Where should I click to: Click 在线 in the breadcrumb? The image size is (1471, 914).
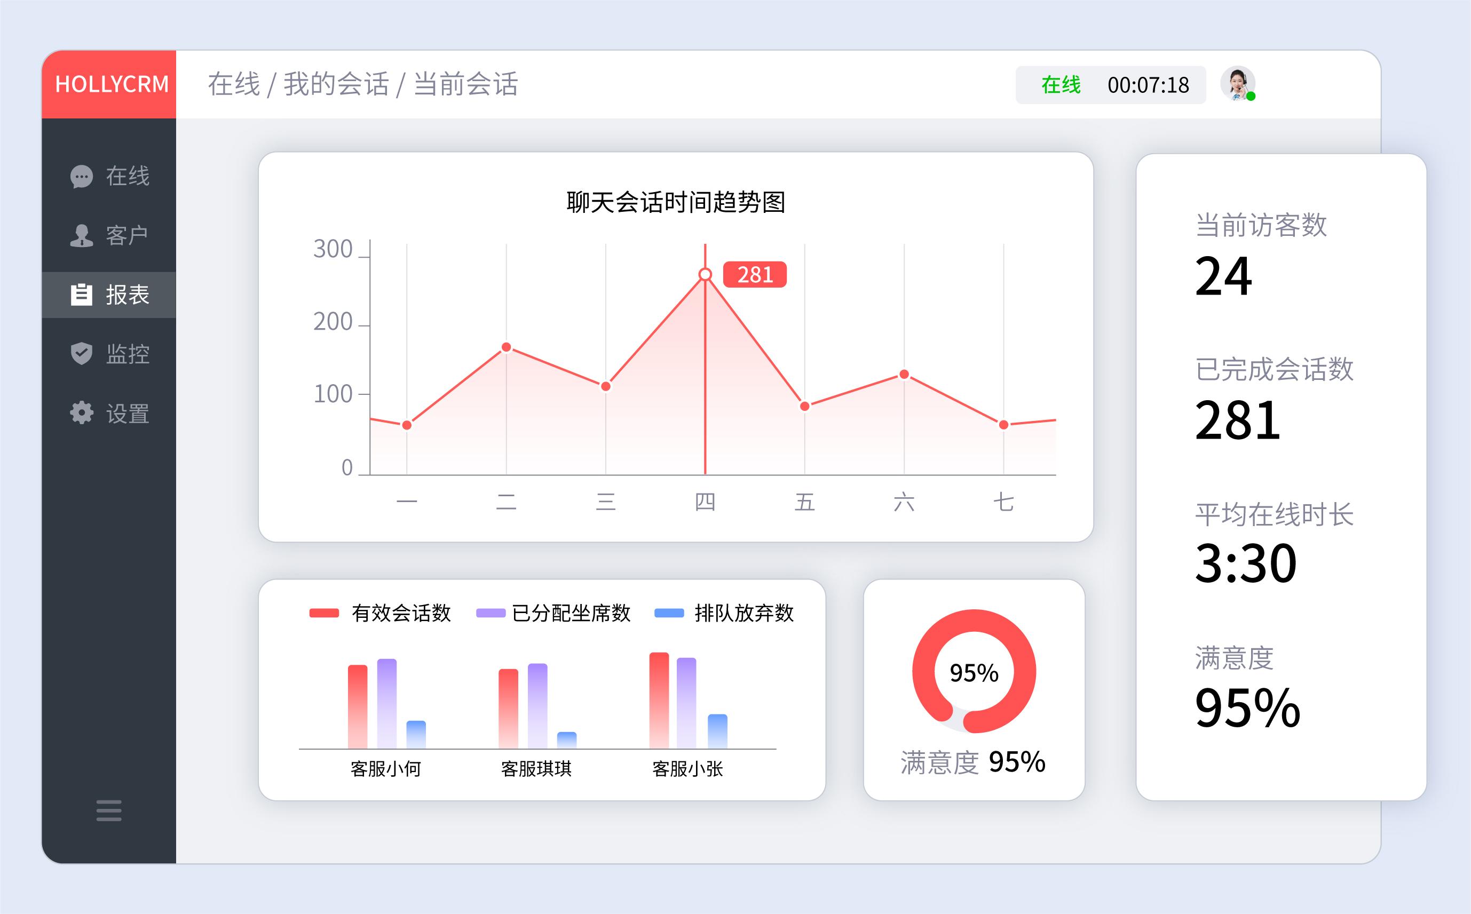234,84
